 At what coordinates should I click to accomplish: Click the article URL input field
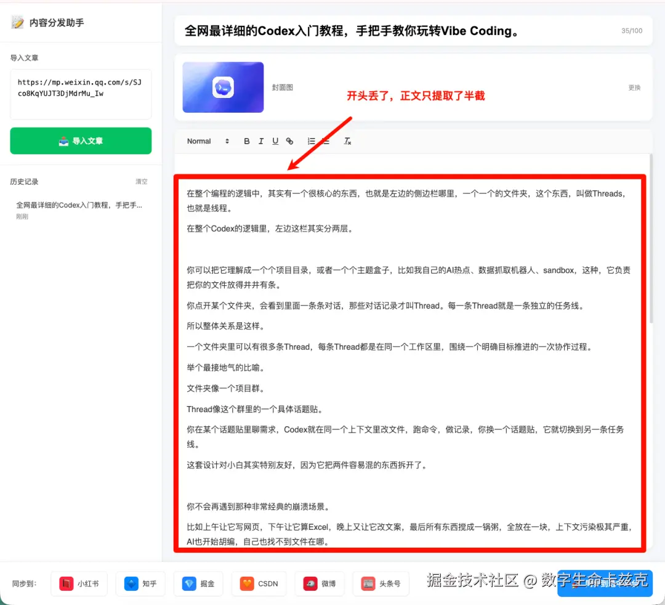(x=80, y=93)
